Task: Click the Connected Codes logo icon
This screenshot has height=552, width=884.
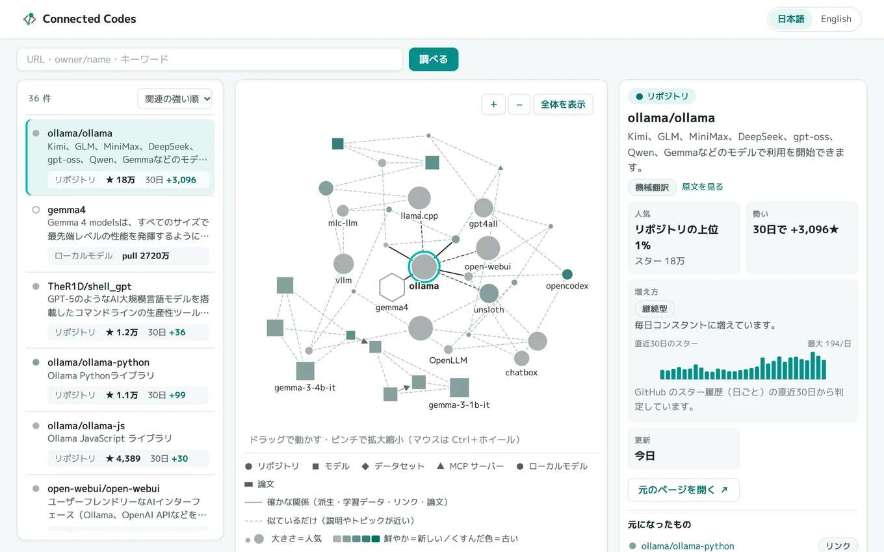Action: (x=29, y=19)
